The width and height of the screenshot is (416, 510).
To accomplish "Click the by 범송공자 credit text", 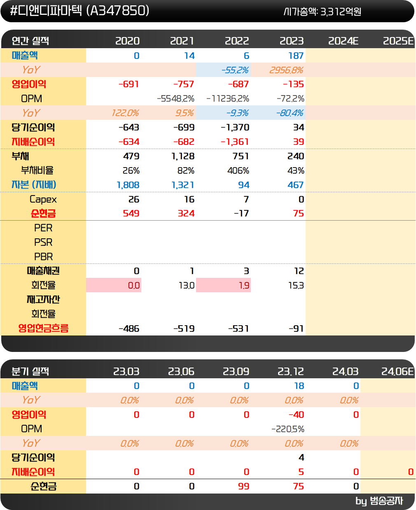I will 379,501.
